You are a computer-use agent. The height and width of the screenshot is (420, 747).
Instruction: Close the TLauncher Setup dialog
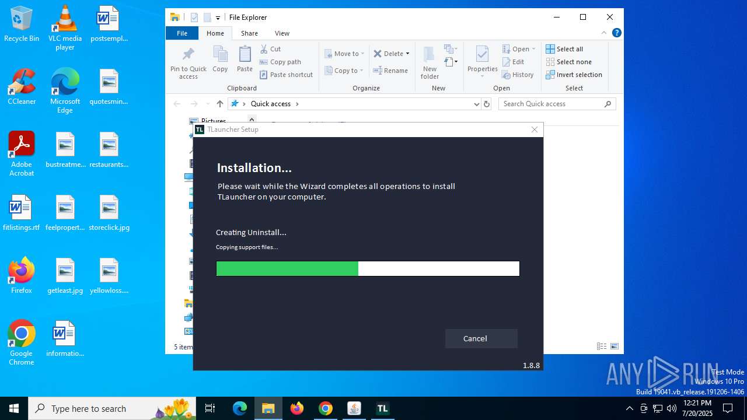coord(534,129)
